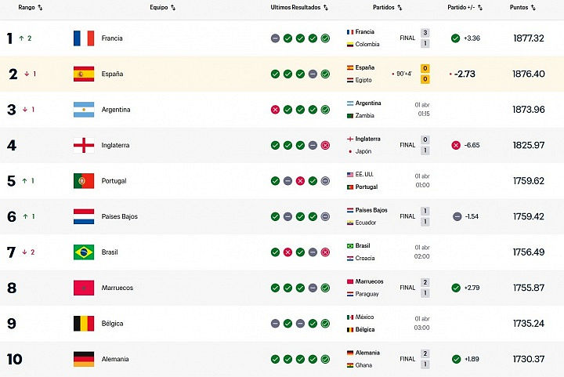Sort table by Equipo column
The width and height of the screenshot is (564, 377).
[163, 7]
